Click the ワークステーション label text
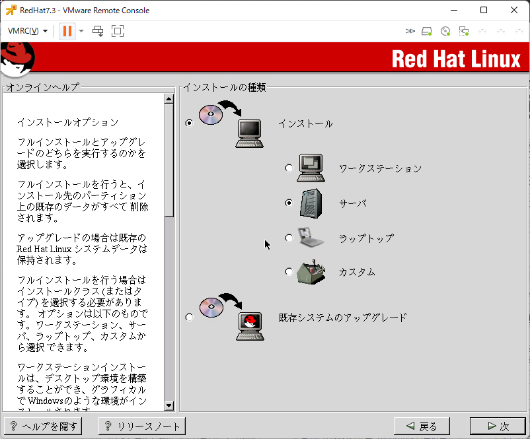 pyautogui.click(x=380, y=168)
